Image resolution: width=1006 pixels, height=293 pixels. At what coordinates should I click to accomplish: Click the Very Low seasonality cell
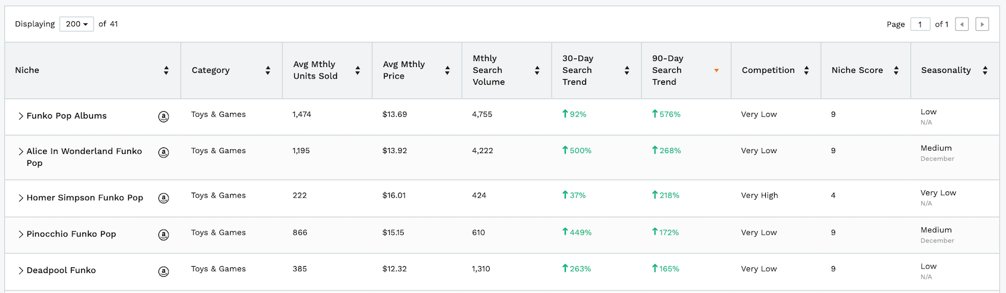tap(938, 193)
